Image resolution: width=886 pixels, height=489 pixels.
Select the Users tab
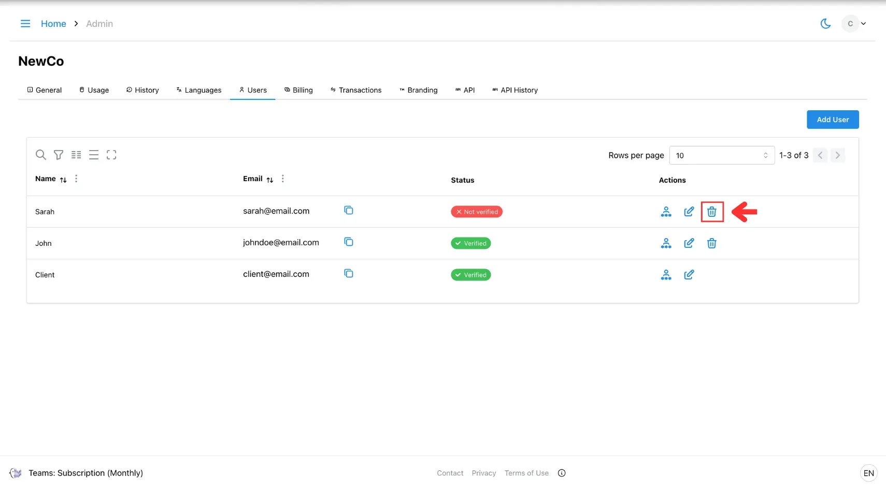253,90
